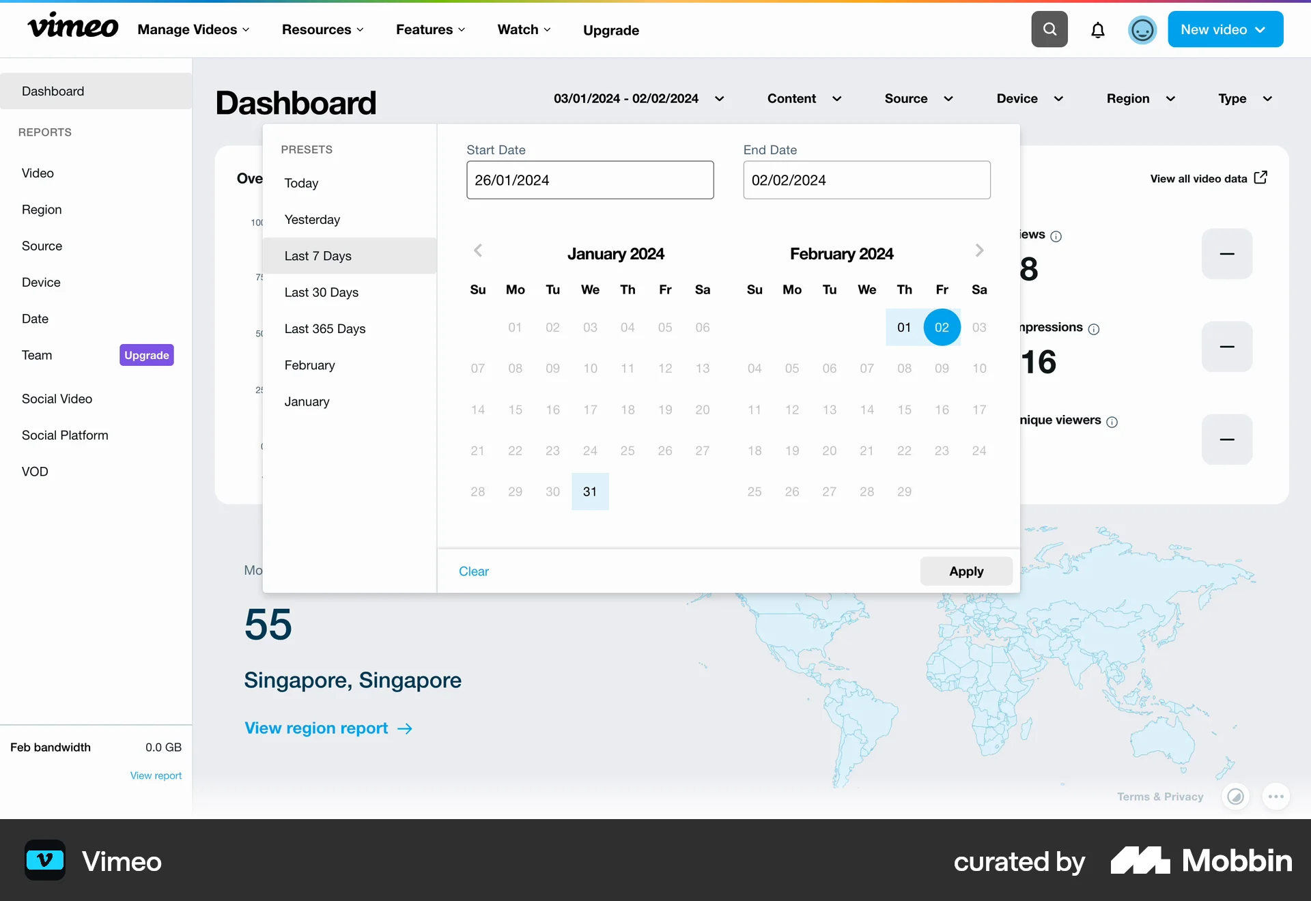Image resolution: width=1311 pixels, height=901 pixels.
Task: Open the search bar
Action: pos(1049,29)
